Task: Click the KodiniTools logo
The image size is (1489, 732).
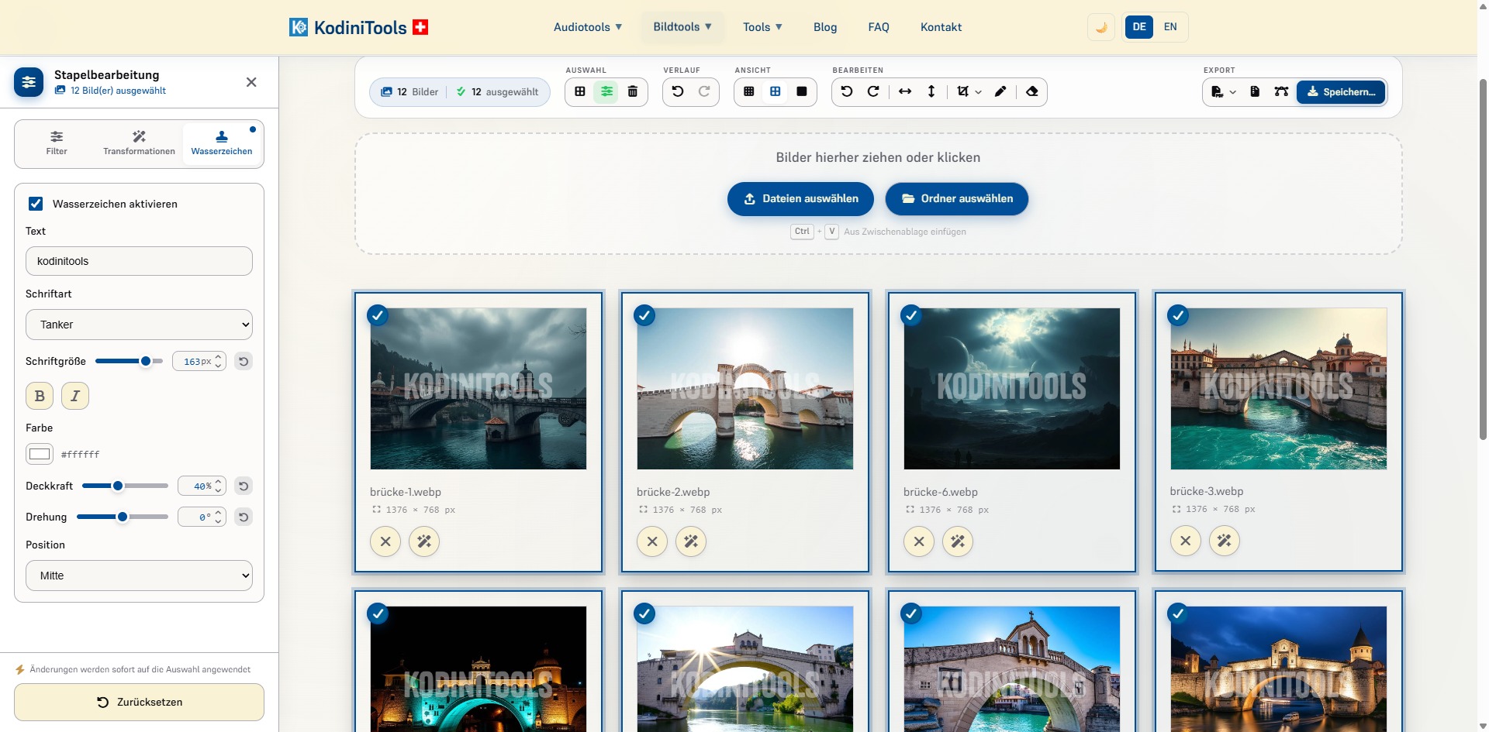Action: pyautogui.click(x=358, y=27)
